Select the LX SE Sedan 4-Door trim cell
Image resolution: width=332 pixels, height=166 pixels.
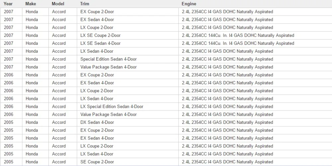pyautogui.click(x=128, y=43)
